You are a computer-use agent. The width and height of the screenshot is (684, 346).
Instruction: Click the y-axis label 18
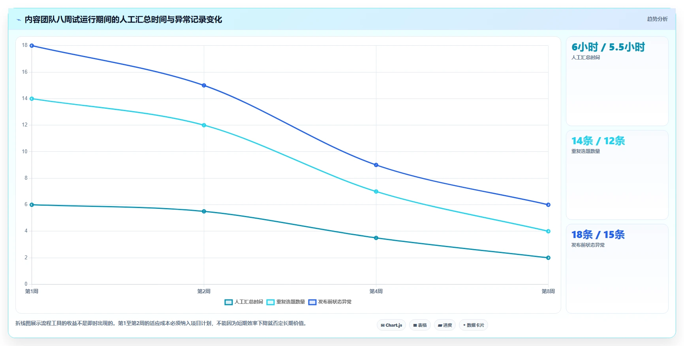[25, 45]
